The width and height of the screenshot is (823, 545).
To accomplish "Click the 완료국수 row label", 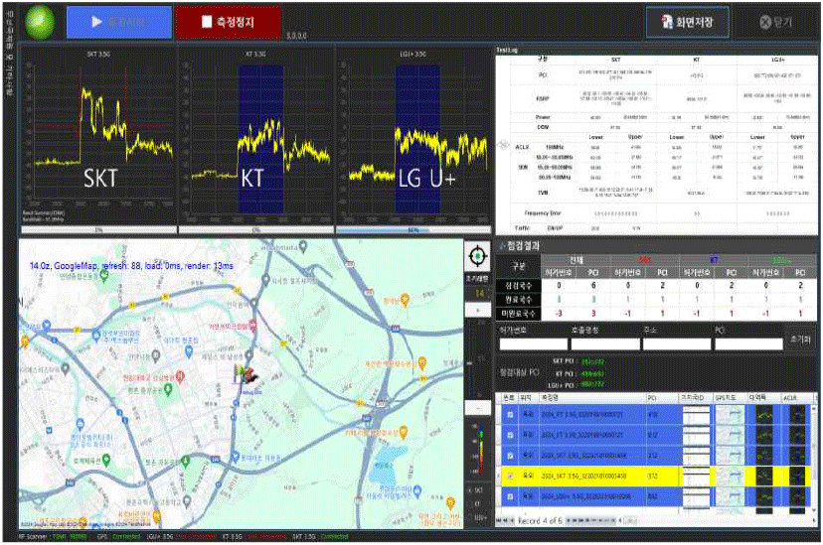I will (519, 300).
